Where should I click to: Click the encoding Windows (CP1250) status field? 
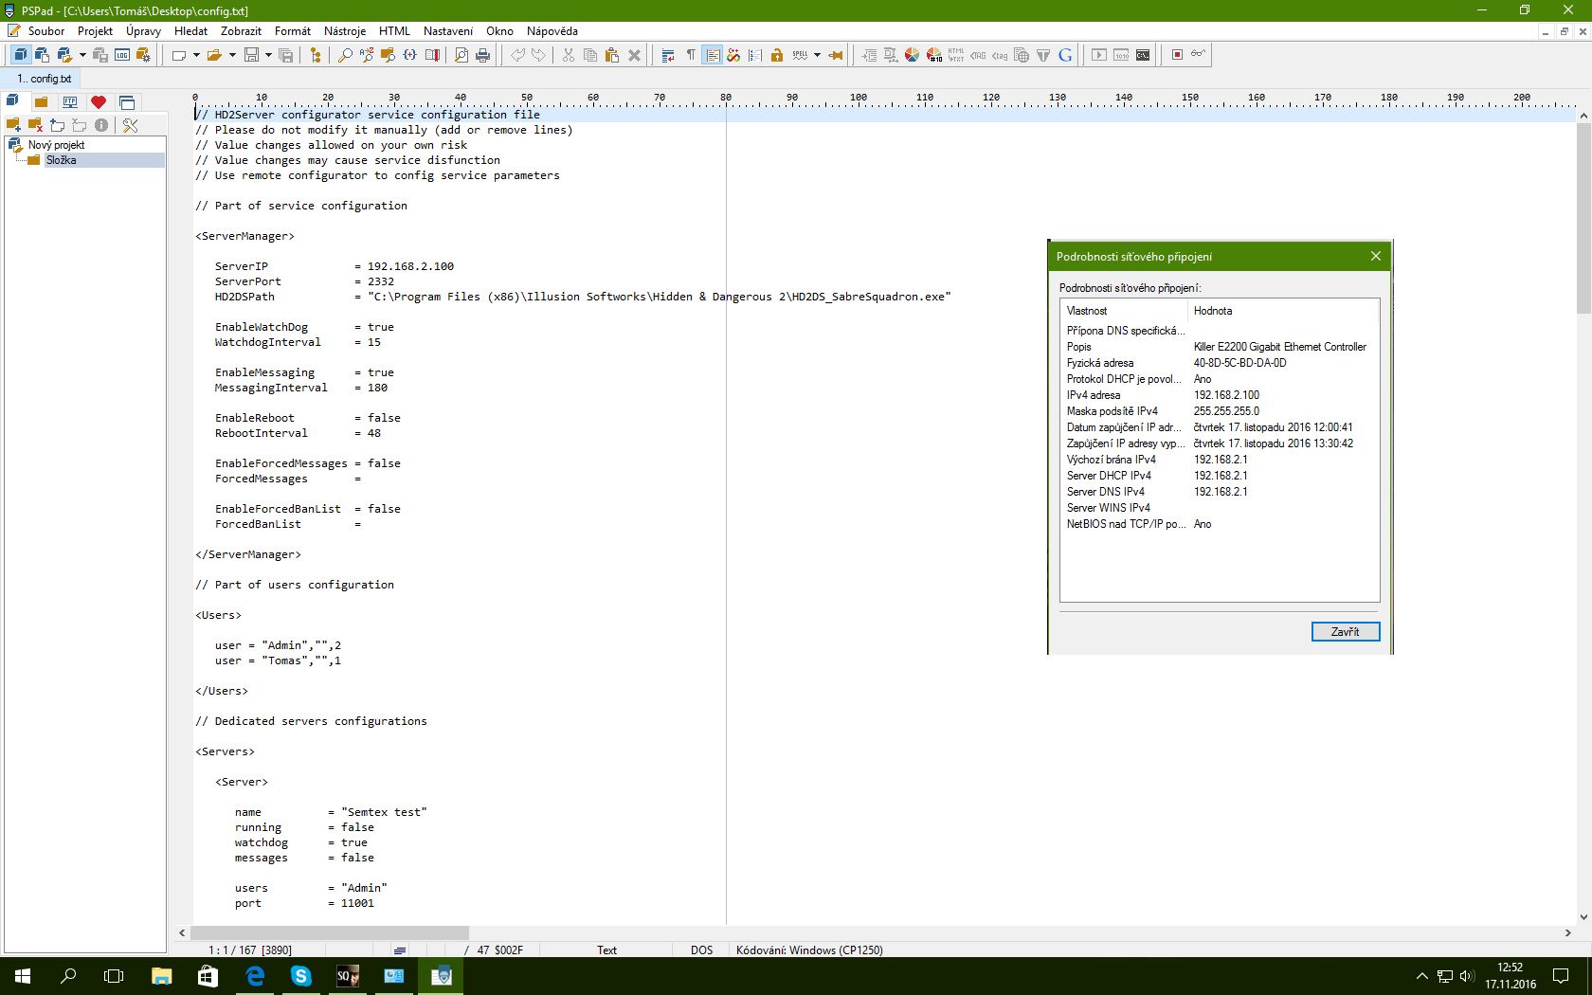point(809,950)
